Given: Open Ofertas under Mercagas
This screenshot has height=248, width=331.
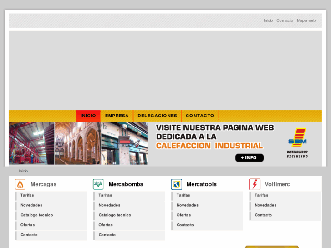Looking at the screenshot, I should click(51, 225).
